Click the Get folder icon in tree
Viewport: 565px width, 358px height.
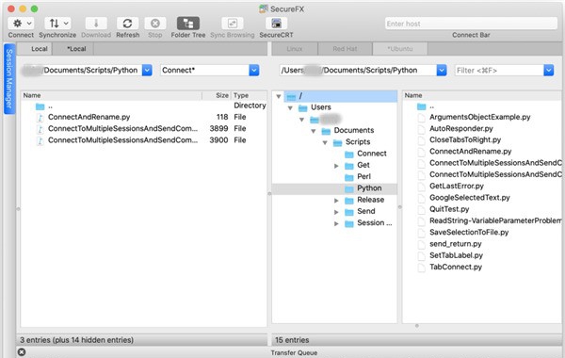coord(348,166)
